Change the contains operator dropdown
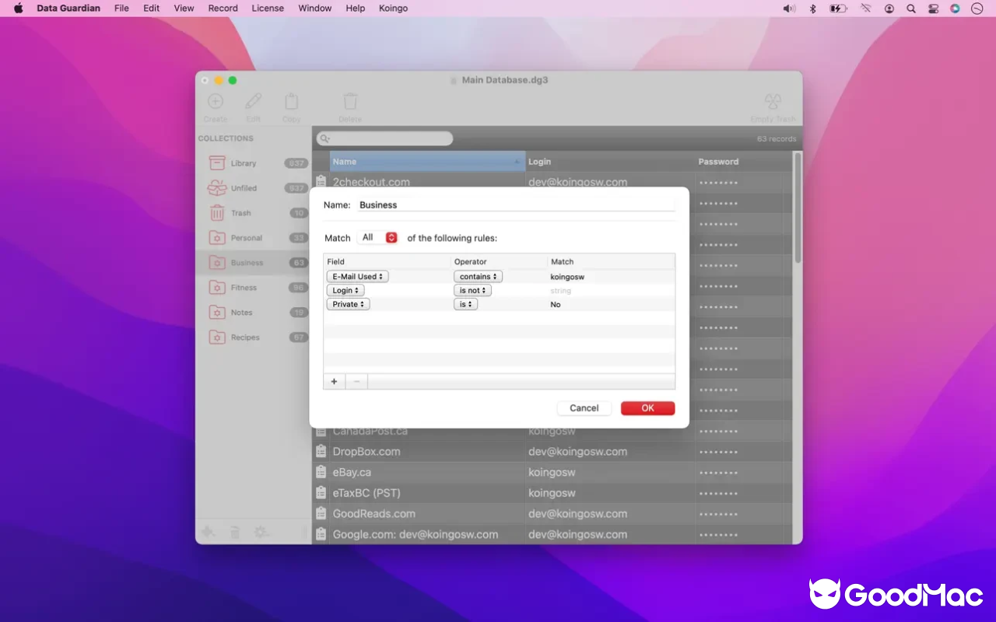Screen dimensions: 996x622 477,276
